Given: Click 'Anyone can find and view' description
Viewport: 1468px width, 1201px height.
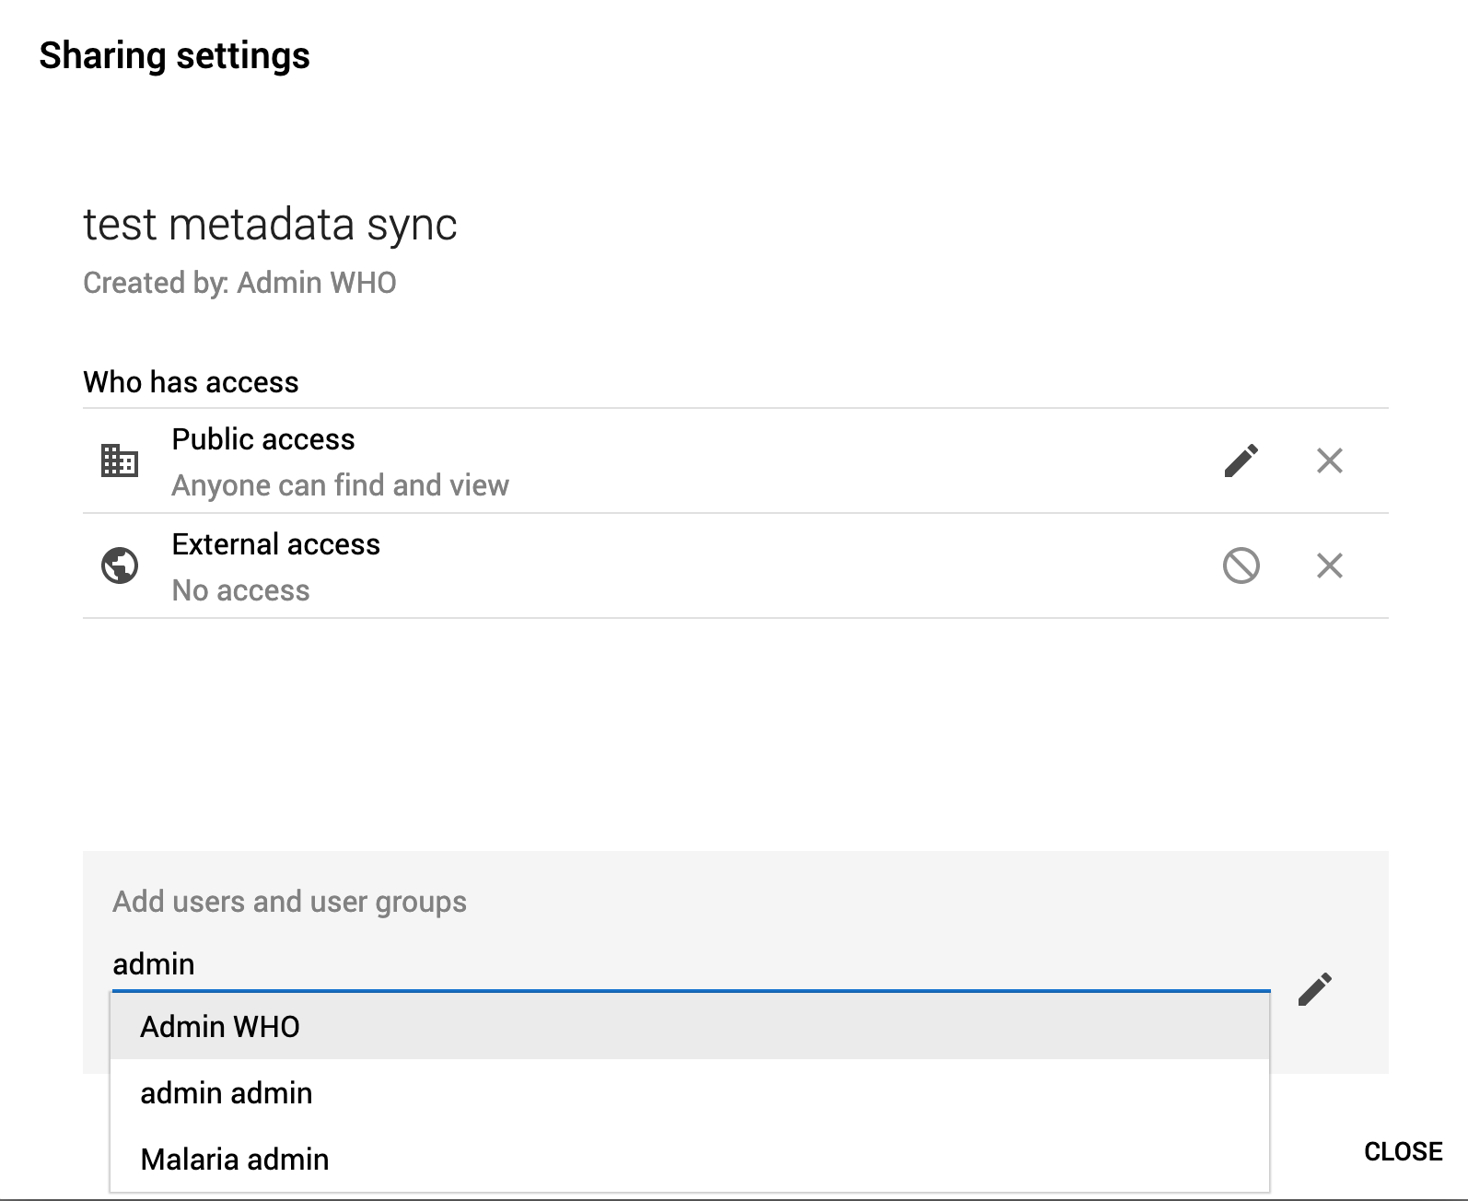Looking at the screenshot, I should pos(341,485).
